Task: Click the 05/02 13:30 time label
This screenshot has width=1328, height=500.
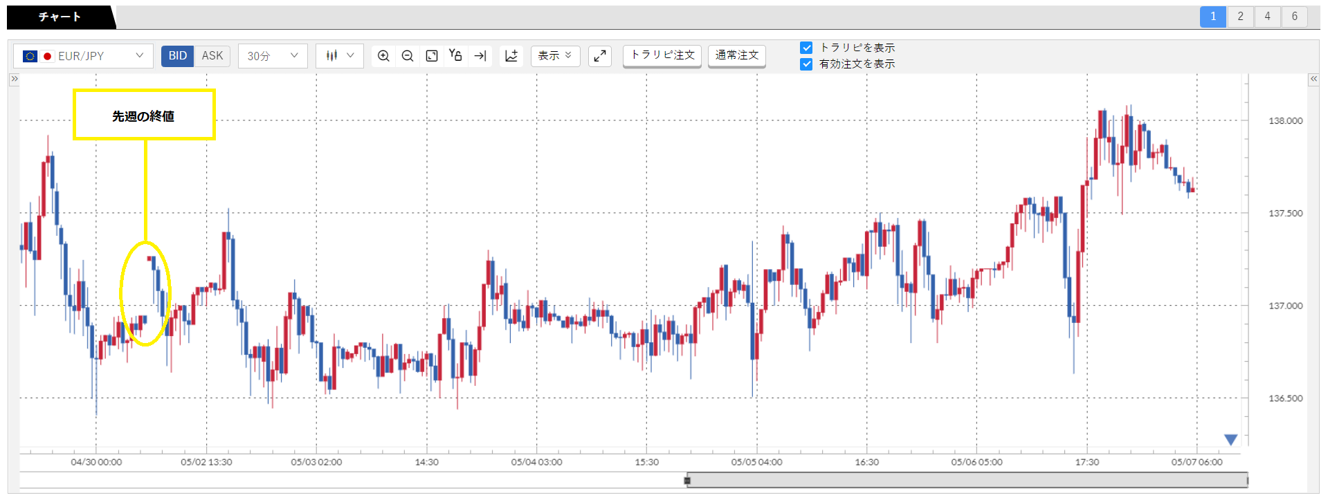Action: (206, 462)
